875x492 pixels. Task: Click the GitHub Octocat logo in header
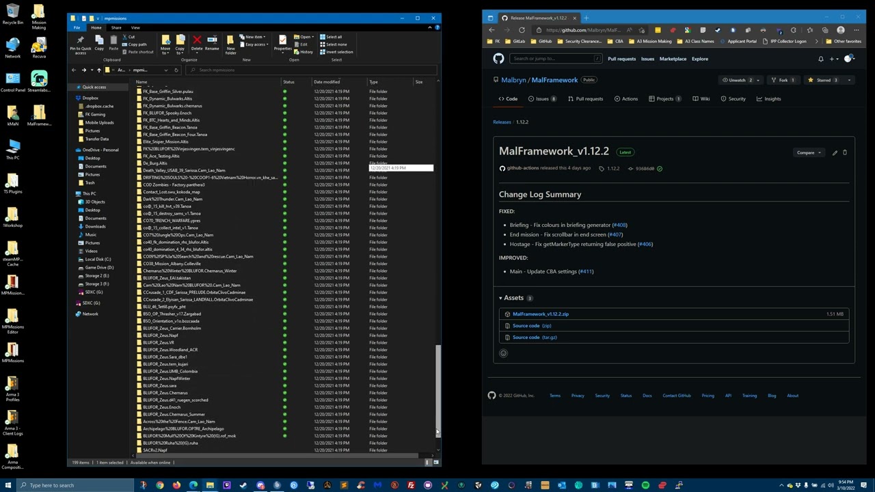[498, 59]
